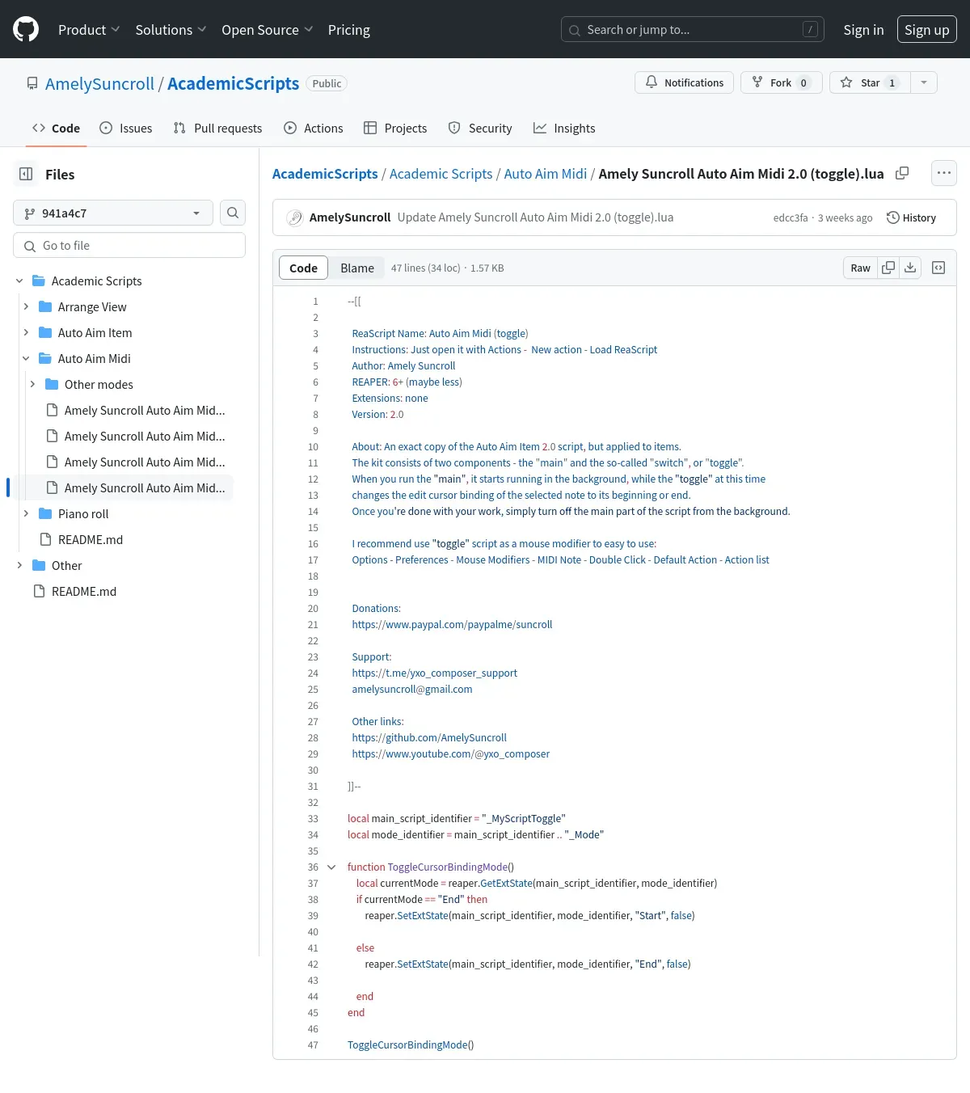Copy file path using the copy icon

902,173
